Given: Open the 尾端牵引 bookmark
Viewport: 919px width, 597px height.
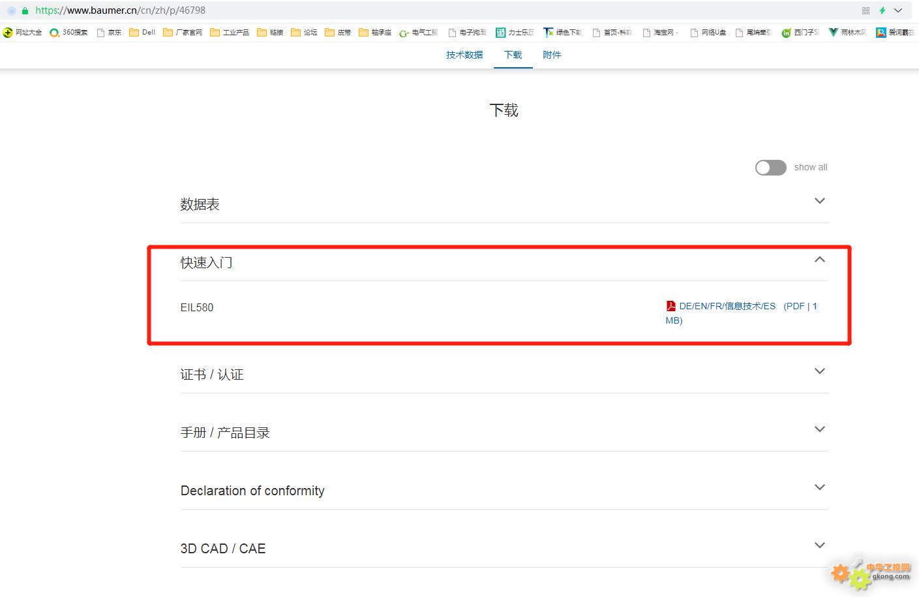Looking at the screenshot, I should [753, 32].
